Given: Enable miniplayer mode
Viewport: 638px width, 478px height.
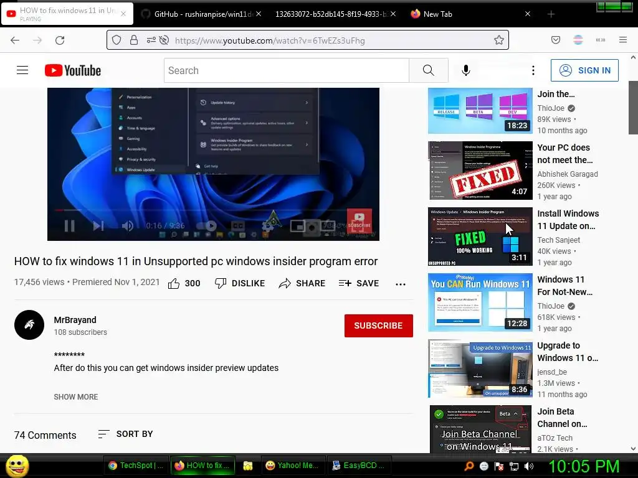Looking at the screenshot, I should click(x=297, y=225).
